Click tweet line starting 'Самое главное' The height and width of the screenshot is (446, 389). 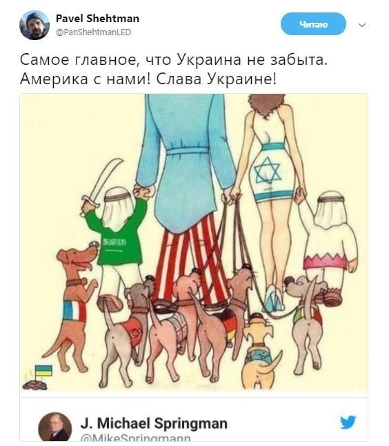tap(174, 59)
